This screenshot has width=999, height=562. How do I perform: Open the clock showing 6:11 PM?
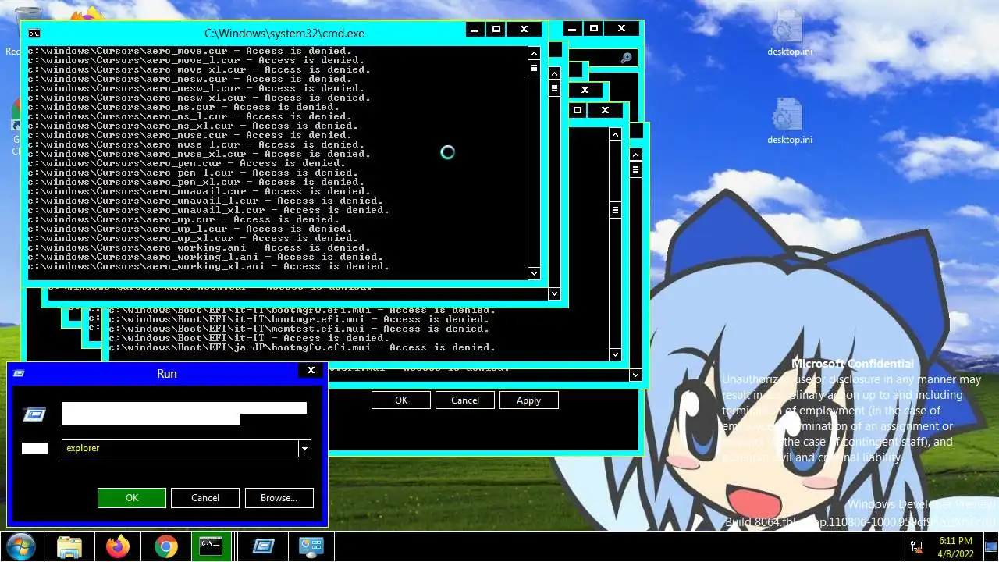[x=955, y=546]
